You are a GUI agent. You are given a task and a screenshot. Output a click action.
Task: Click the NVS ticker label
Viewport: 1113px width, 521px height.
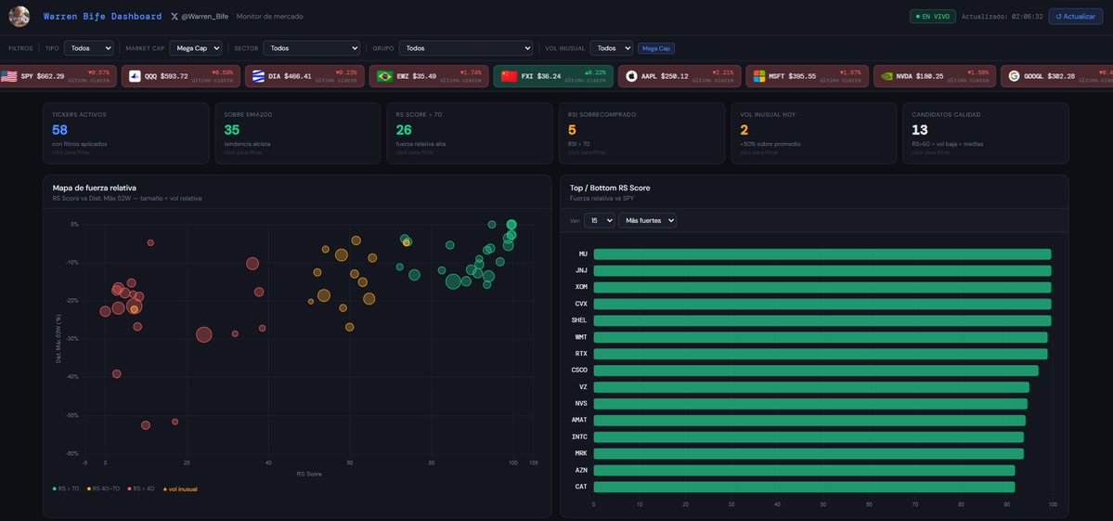point(581,404)
